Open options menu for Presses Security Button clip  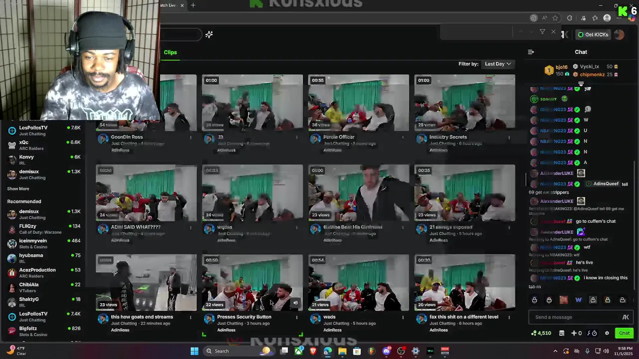[x=297, y=317]
